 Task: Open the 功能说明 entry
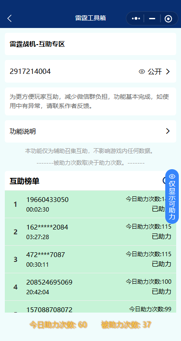coord(90,131)
